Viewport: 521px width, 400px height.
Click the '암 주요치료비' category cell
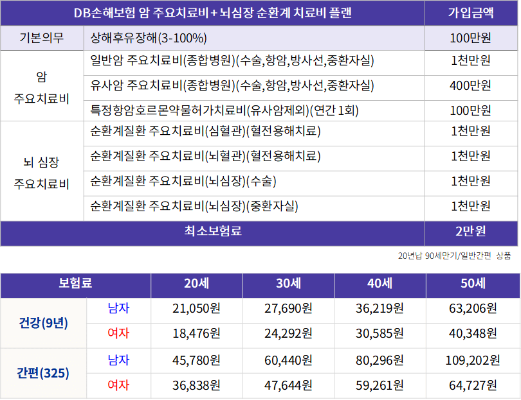tap(42, 87)
